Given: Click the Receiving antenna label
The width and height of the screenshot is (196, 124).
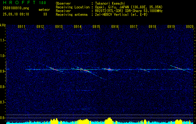Looking at the screenshot, I should [x=72, y=15].
